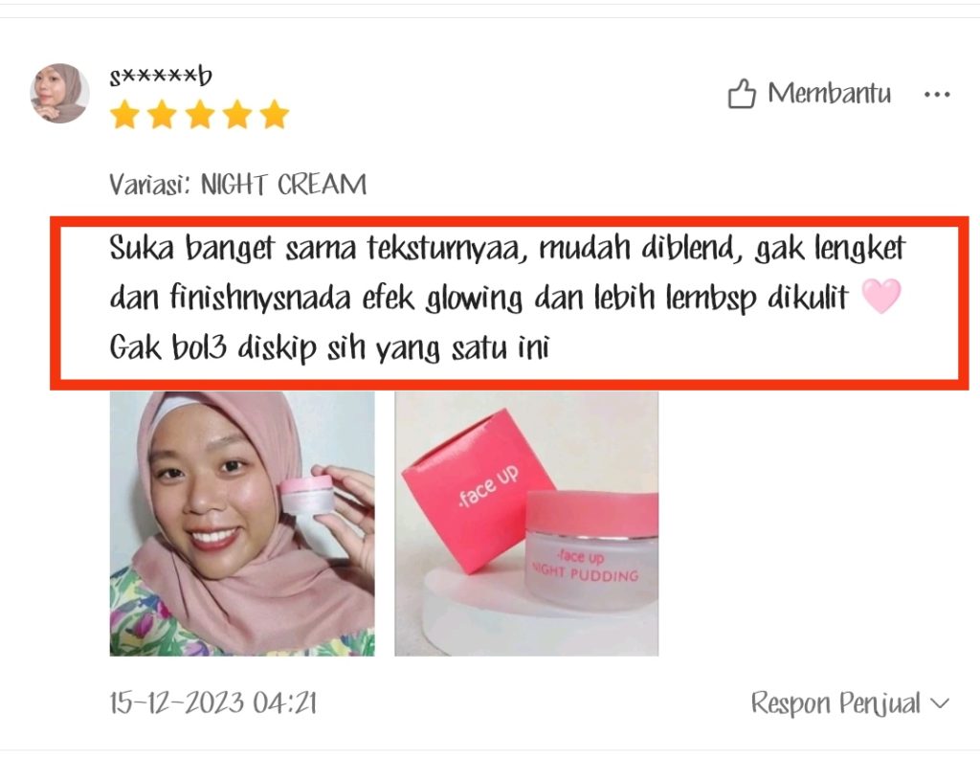
Task: Click the Respon Penjual text
Action: (x=836, y=703)
